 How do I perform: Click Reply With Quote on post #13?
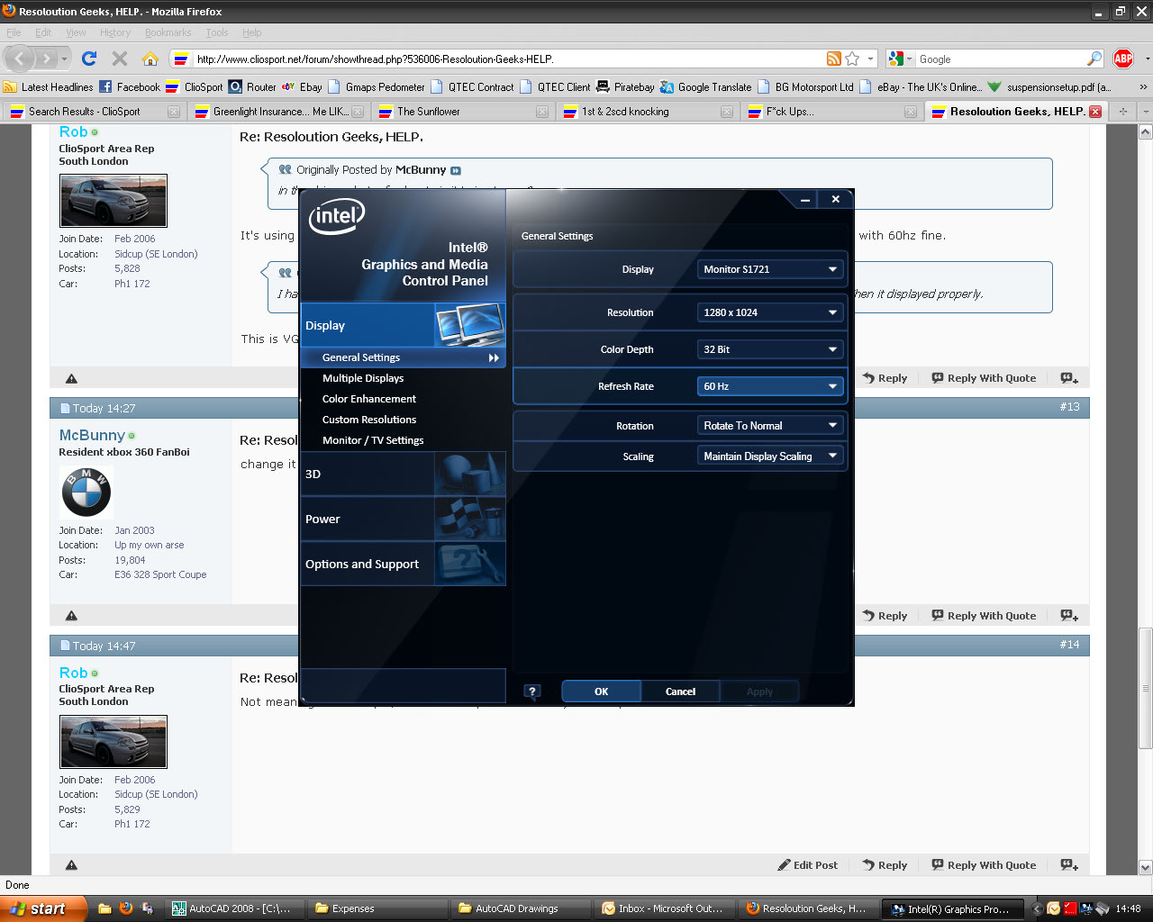984,616
